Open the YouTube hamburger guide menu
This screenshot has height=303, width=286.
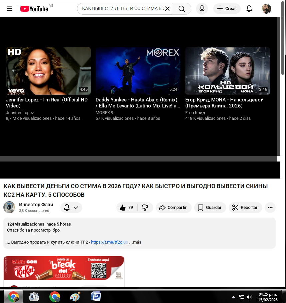coord(9,9)
